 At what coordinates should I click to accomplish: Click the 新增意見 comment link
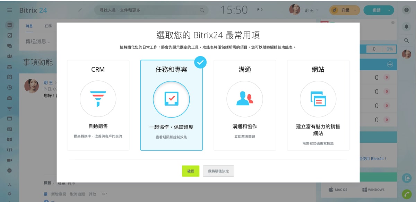tap(59, 194)
